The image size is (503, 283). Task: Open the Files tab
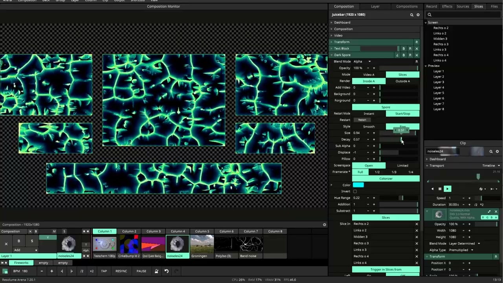click(494, 6)
